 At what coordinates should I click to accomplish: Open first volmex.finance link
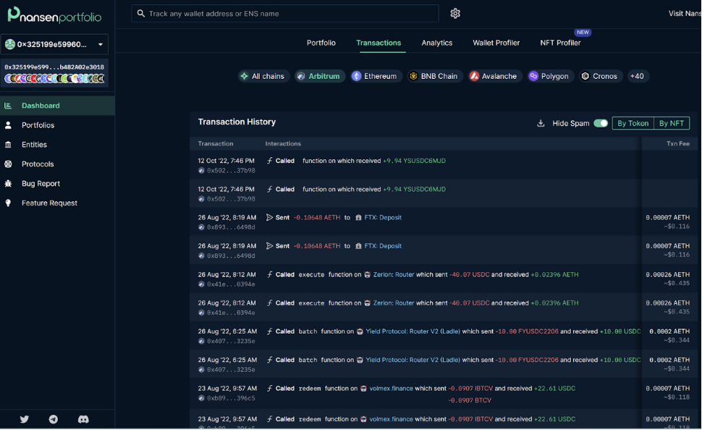[x=391, y=388]
